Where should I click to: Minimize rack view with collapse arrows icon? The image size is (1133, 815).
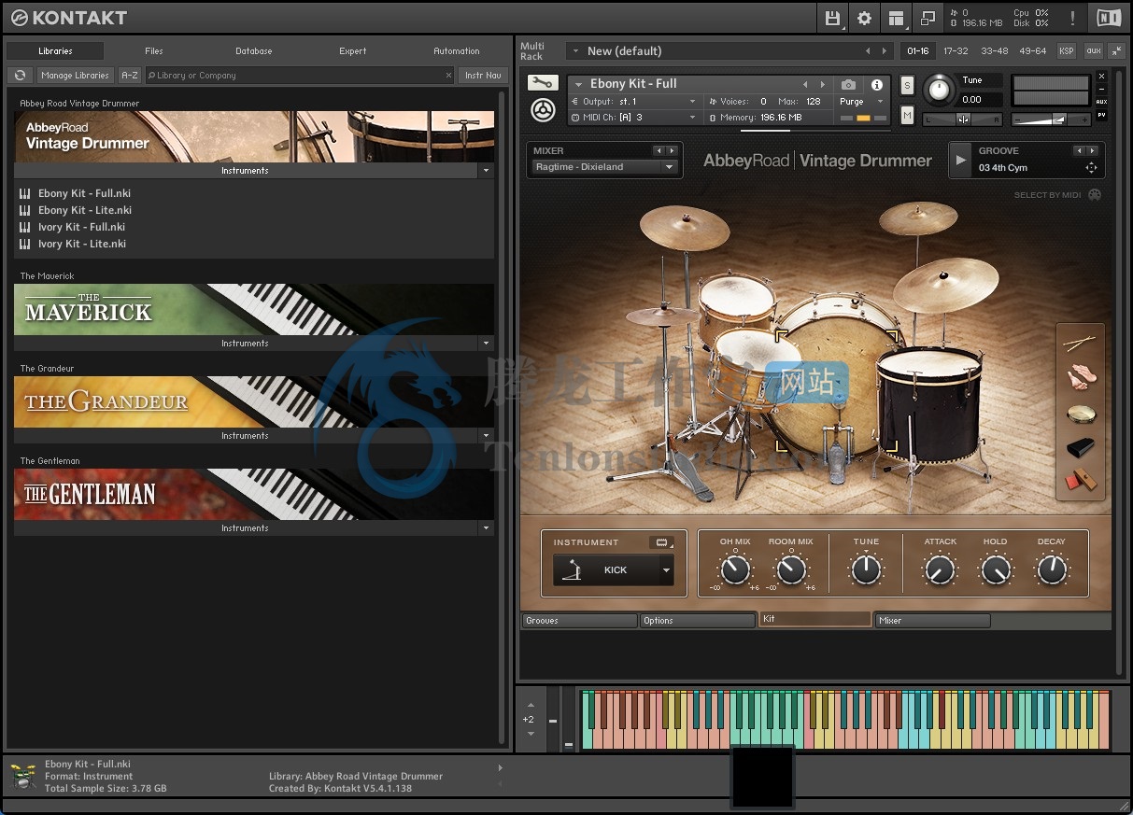coord(1116,50)
